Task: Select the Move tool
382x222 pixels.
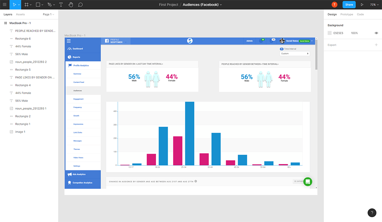Action: tap(14, 4)
